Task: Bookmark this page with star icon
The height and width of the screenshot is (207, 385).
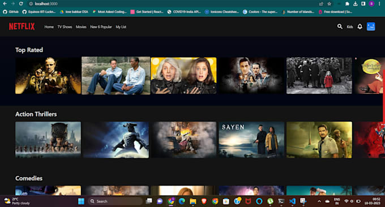Action: click(330, 4)
